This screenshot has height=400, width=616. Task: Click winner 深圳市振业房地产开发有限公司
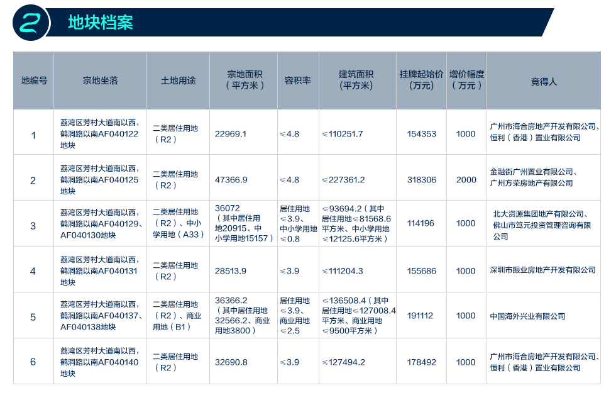[x=542, y=270]
